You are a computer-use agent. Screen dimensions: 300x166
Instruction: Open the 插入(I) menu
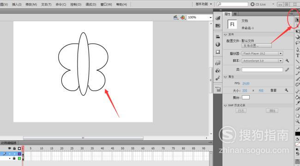pos(17,5)
